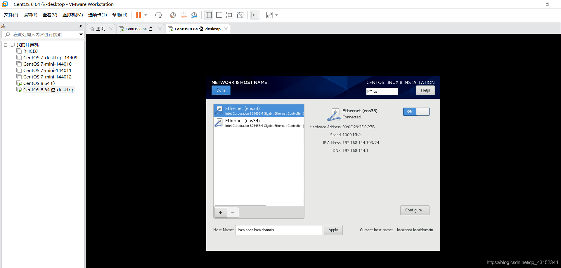Open Configure for ens33
The width and height of the screenshot is (561, 268).
[x=415, y=210]
